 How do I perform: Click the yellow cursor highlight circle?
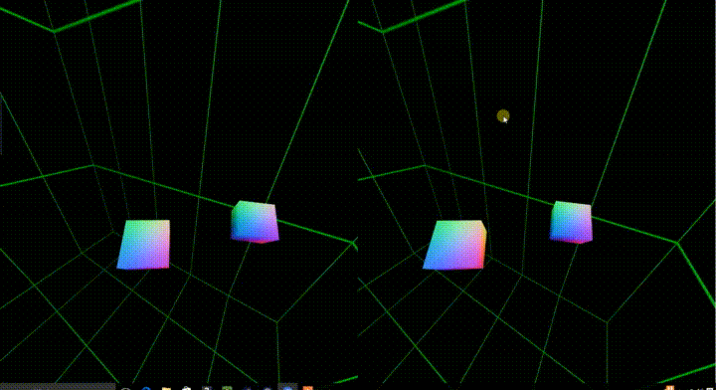click(503, 116)
